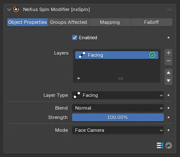Animate Layer Type property dot

click(x=168, y=95)
